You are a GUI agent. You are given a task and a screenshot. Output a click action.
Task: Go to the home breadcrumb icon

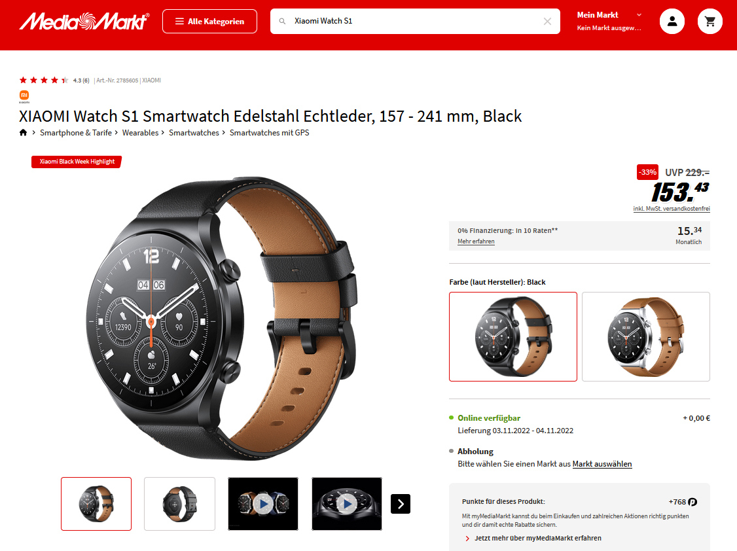(23, 132)
